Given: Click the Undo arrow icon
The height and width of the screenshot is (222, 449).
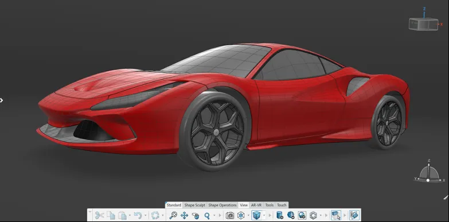Looking at the screenshot, I should coord(138,215).
